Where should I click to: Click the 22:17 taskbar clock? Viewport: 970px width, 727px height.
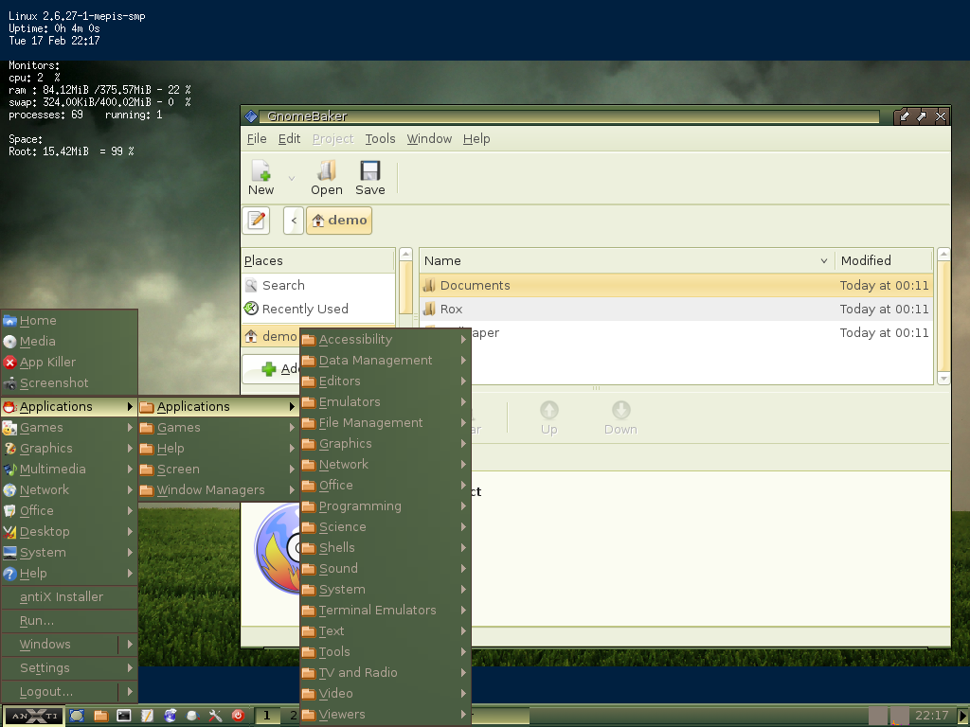tap(932, 716)
